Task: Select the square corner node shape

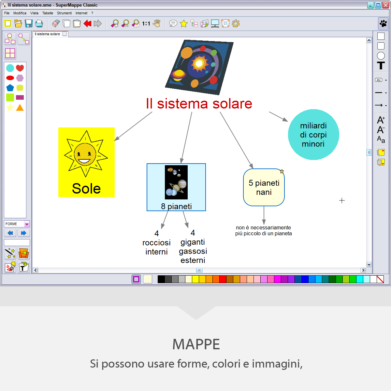Action: click(x=381, y=36)
